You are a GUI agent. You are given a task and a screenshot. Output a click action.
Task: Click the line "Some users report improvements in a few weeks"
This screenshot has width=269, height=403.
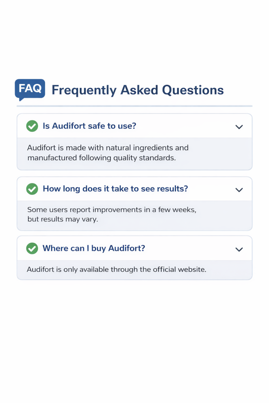[111, 210]
